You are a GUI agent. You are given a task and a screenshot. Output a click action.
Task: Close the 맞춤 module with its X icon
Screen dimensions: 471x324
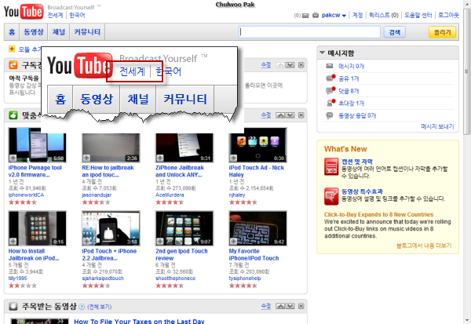click(x=301, y=115)
